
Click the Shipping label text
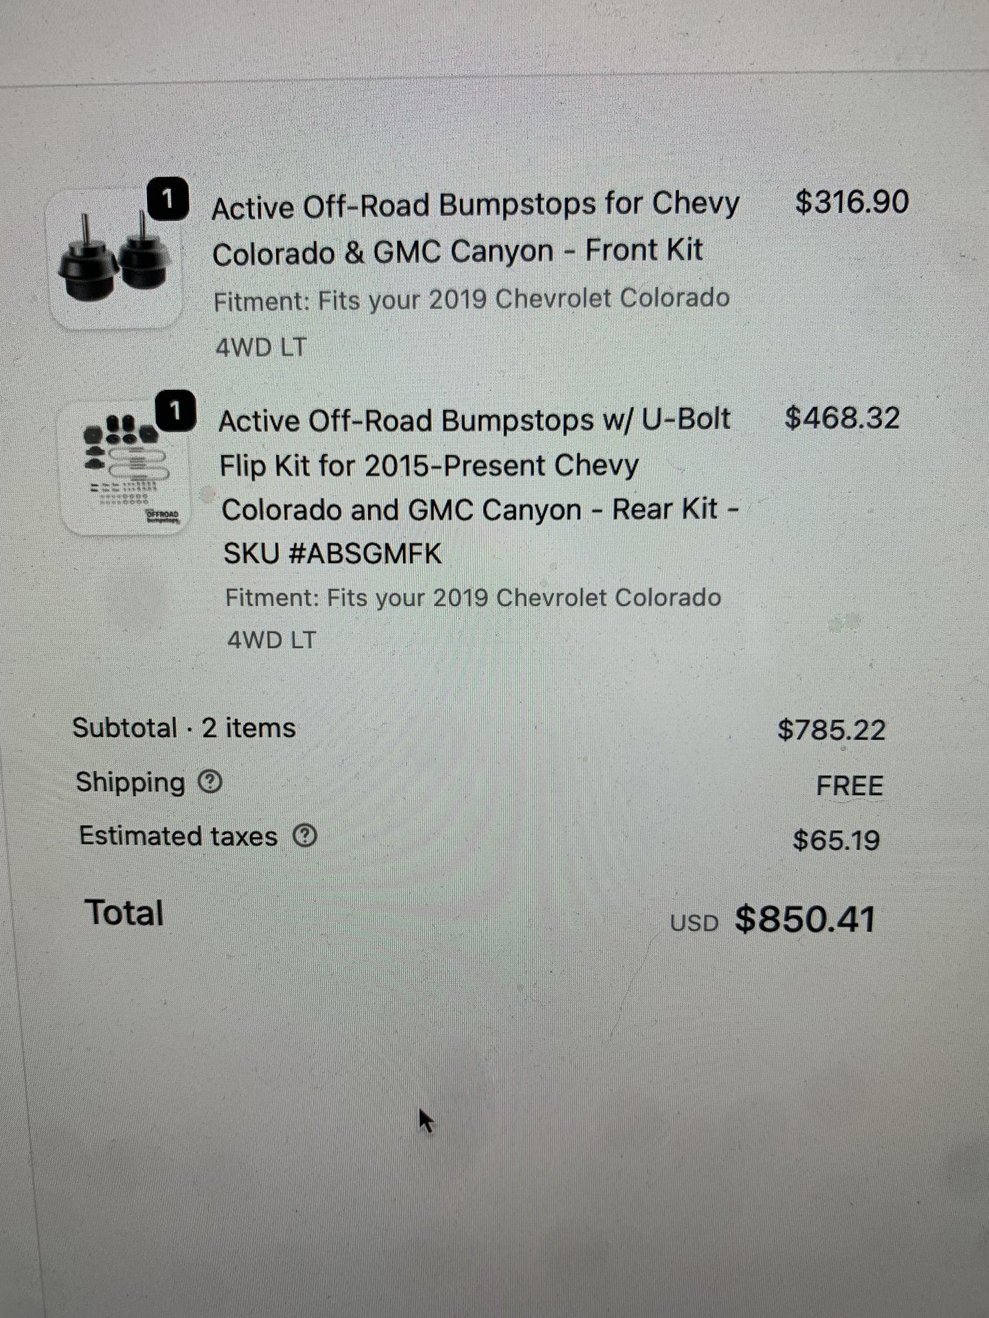(130, 782)
